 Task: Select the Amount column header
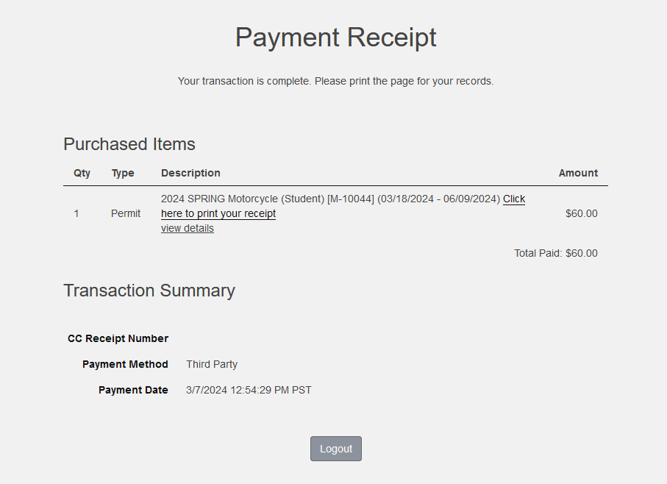pyautogui.click(x=578, y=173)
